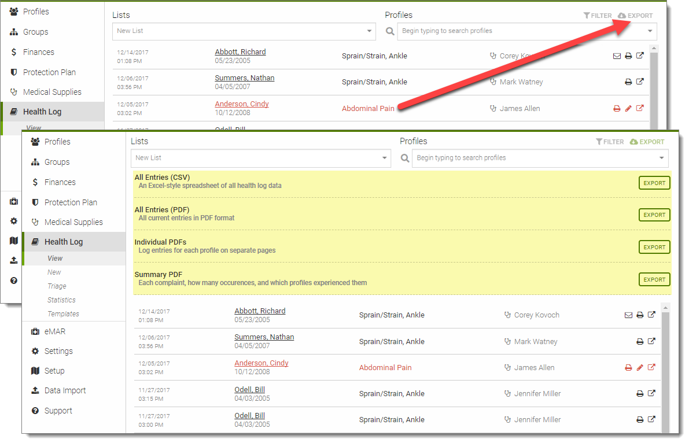Open the profile search dropdown arrow in front window
Screen dimensions: 689x443
662,158
